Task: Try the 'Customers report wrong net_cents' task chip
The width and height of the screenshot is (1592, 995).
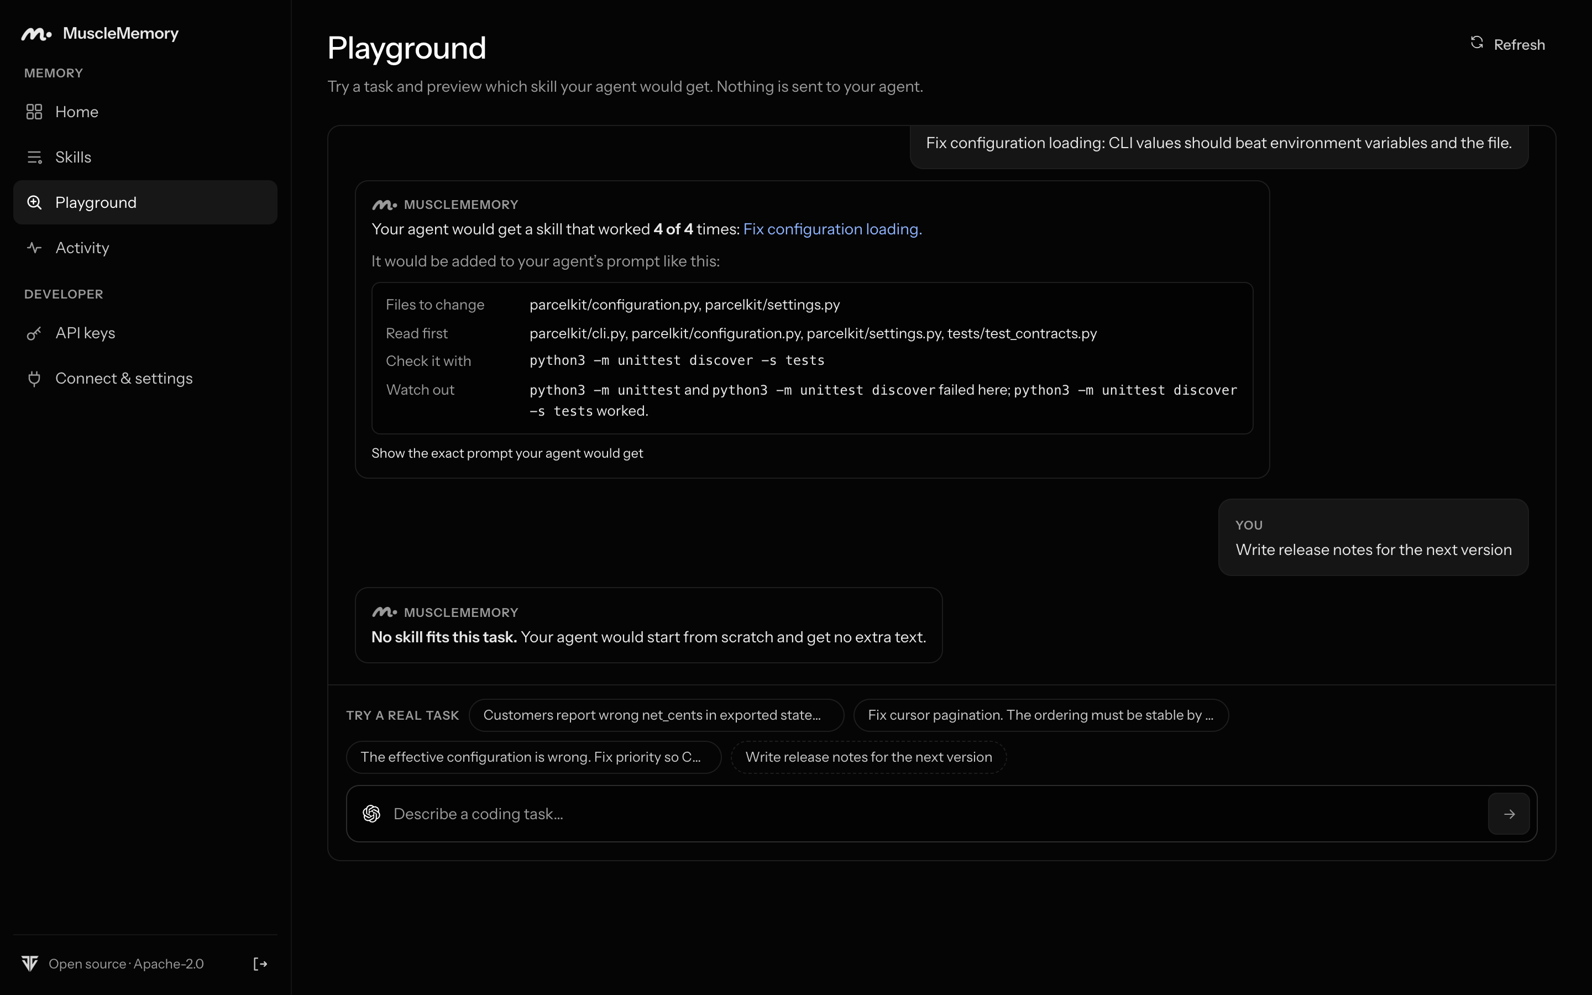Action: [656, 715]
